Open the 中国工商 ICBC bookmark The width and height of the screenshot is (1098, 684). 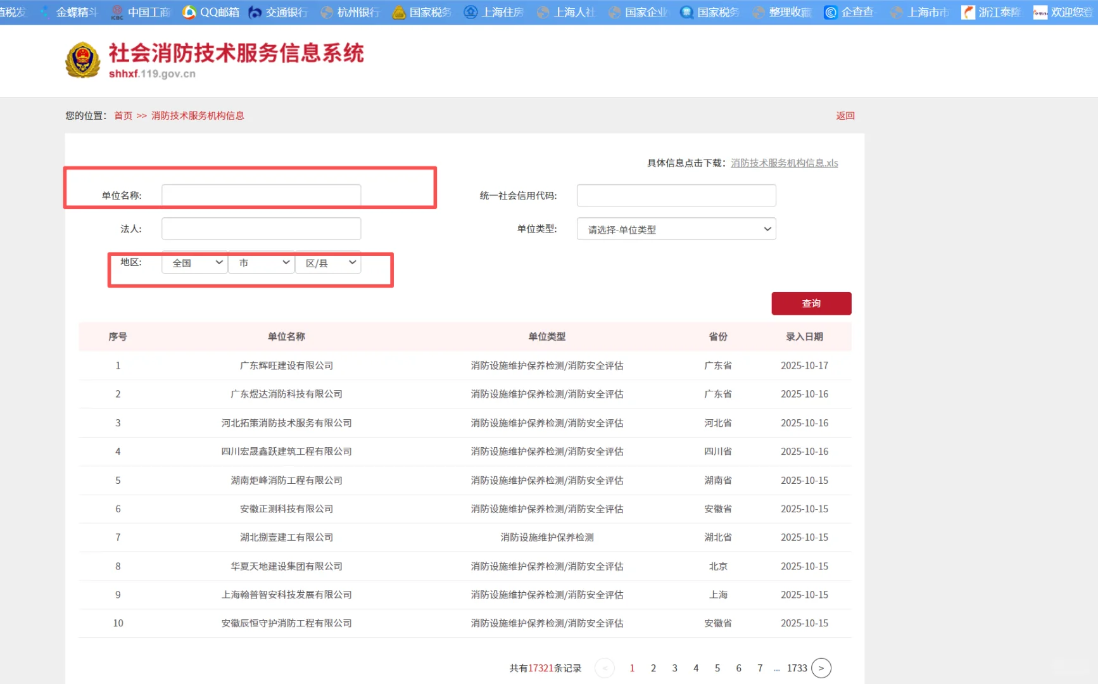pyautogui.click(x=149, y=11)
